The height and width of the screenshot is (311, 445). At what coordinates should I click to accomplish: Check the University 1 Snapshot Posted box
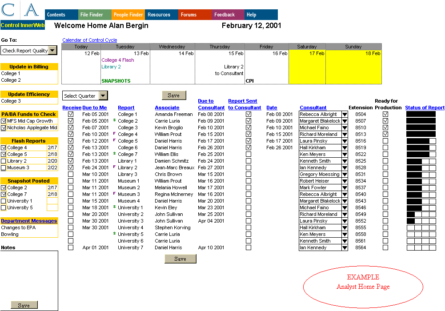click(x=4, y=201)
